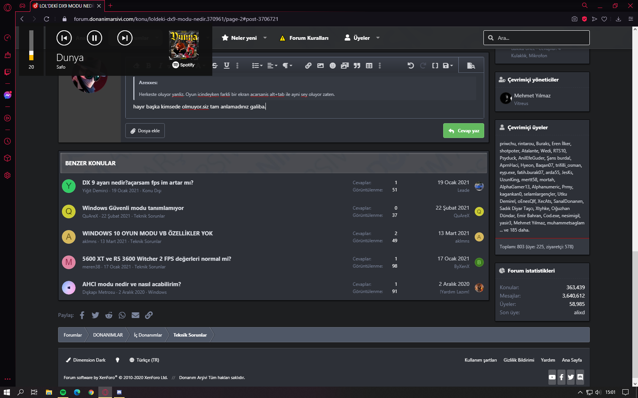Open the Dunya album cover thumbnail
Screen dimensions: 638x398
point(184,45)
